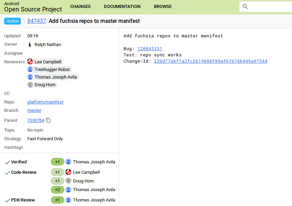The height and width of the screenshot is (206, 292).
Task: Click the Verified label text
Action: click(19, 162)
